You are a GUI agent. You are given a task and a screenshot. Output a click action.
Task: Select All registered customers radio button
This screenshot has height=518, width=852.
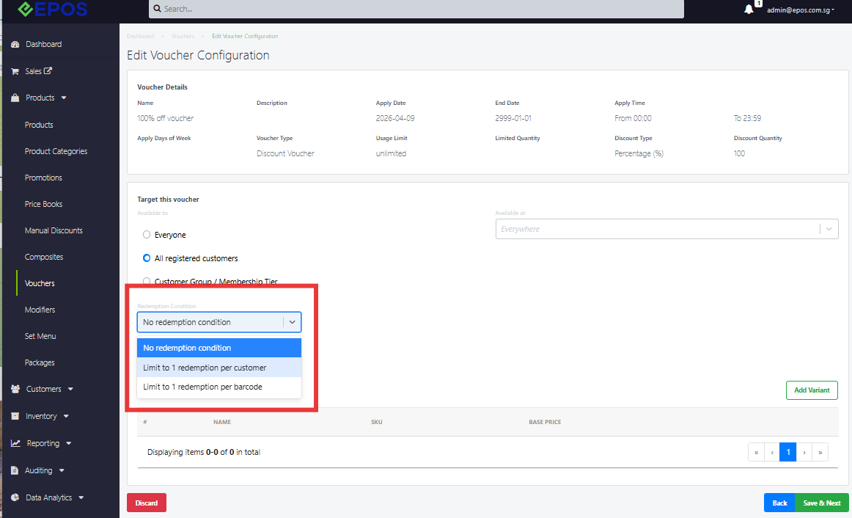(147, 258)
